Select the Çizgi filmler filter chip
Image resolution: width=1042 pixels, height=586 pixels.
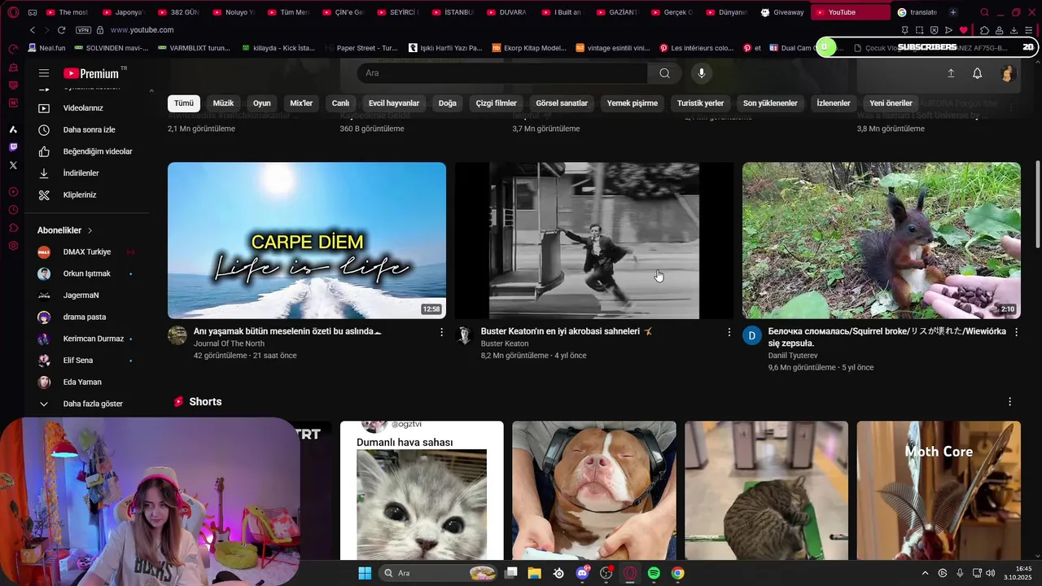[x=497, y=103]
